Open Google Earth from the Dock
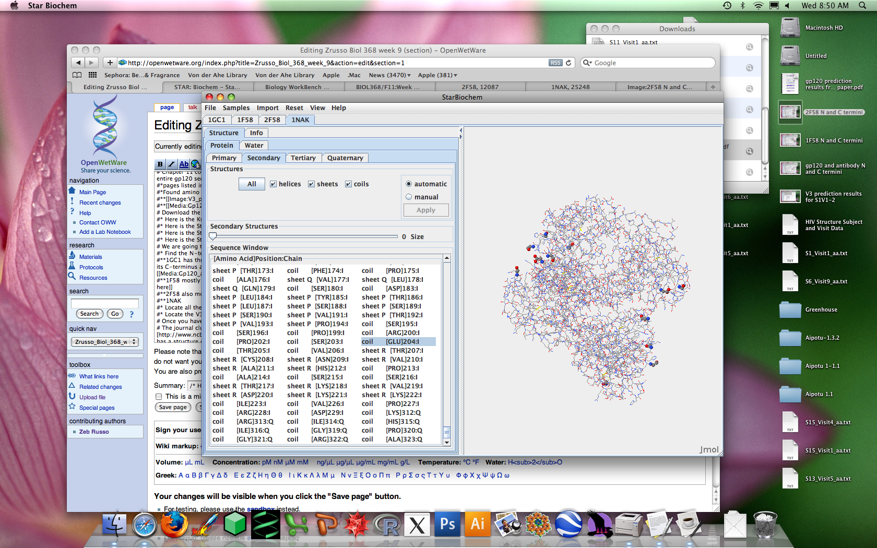This screenshot has width=877, height=548. click(x=568, y=525)
